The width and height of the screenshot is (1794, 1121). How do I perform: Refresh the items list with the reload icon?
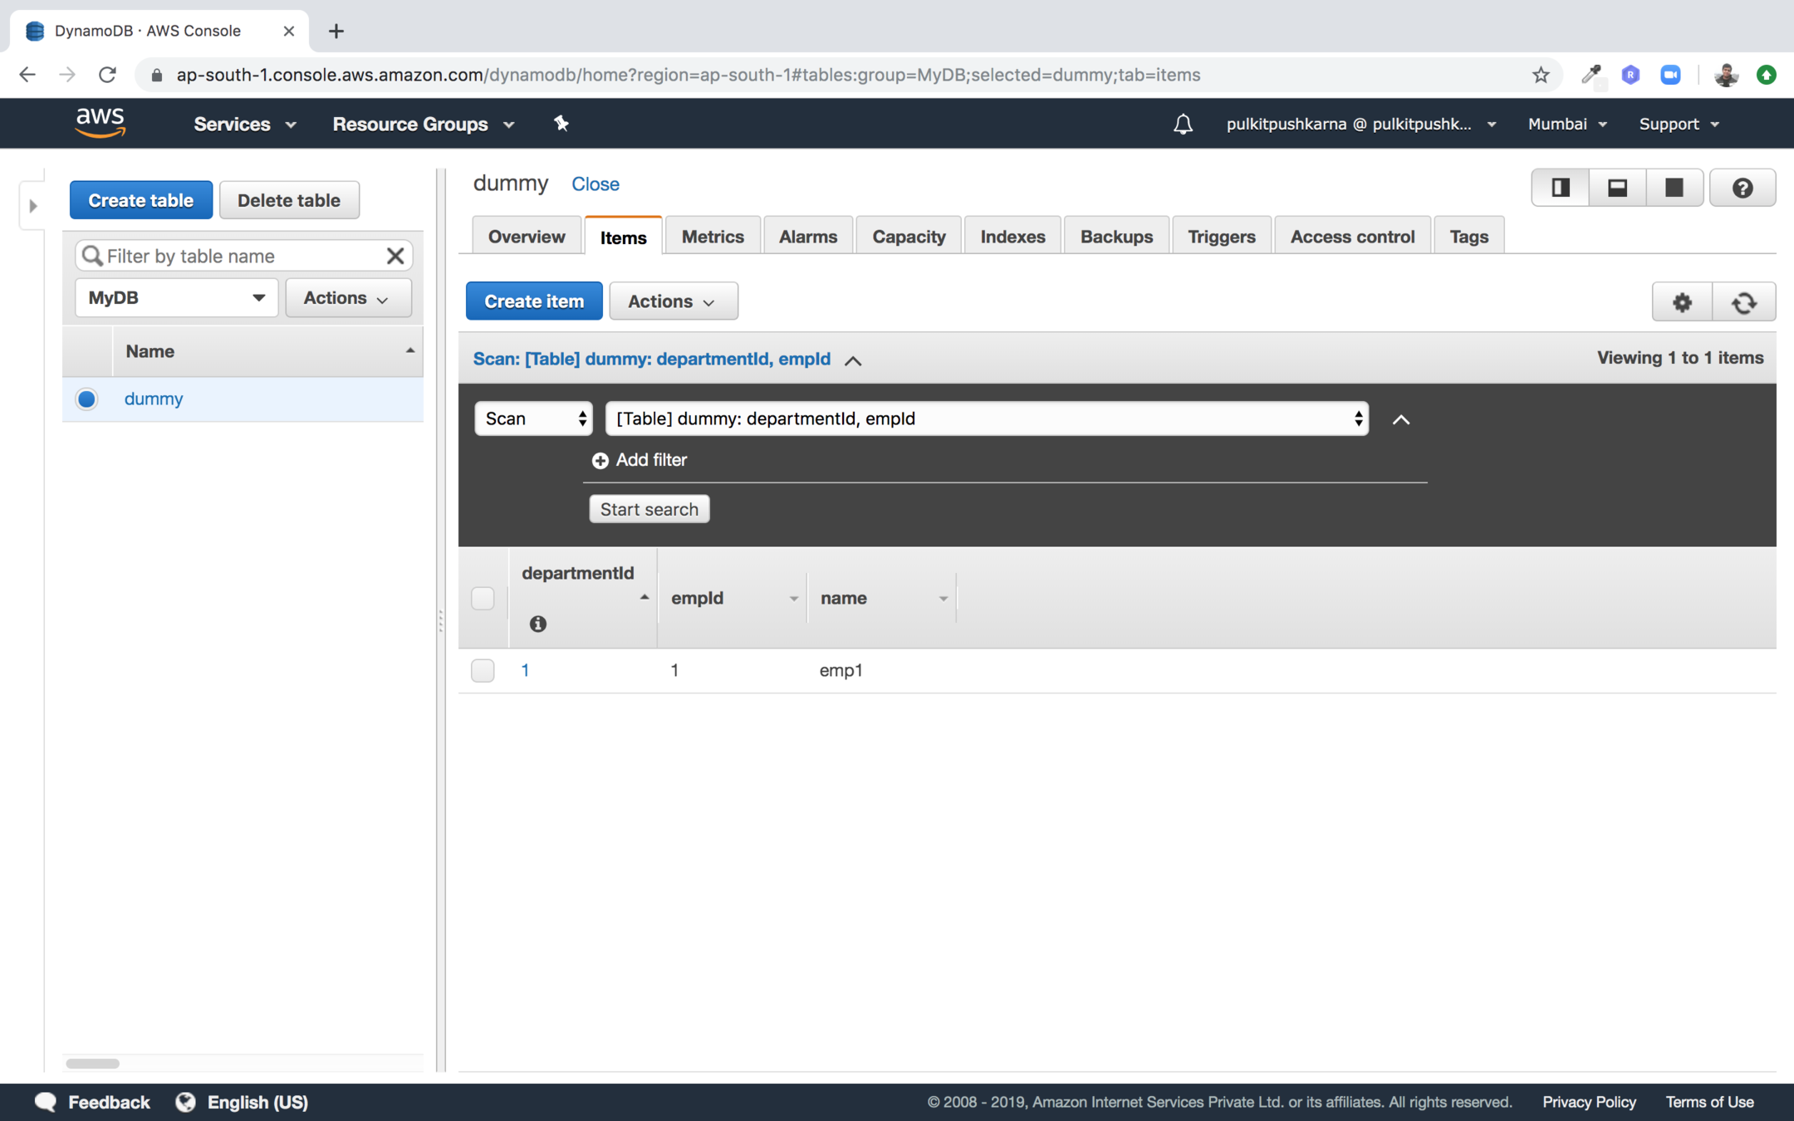pos(1743,302)
